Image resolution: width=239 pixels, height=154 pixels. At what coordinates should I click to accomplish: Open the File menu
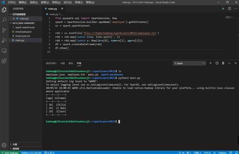coord(12,2)
